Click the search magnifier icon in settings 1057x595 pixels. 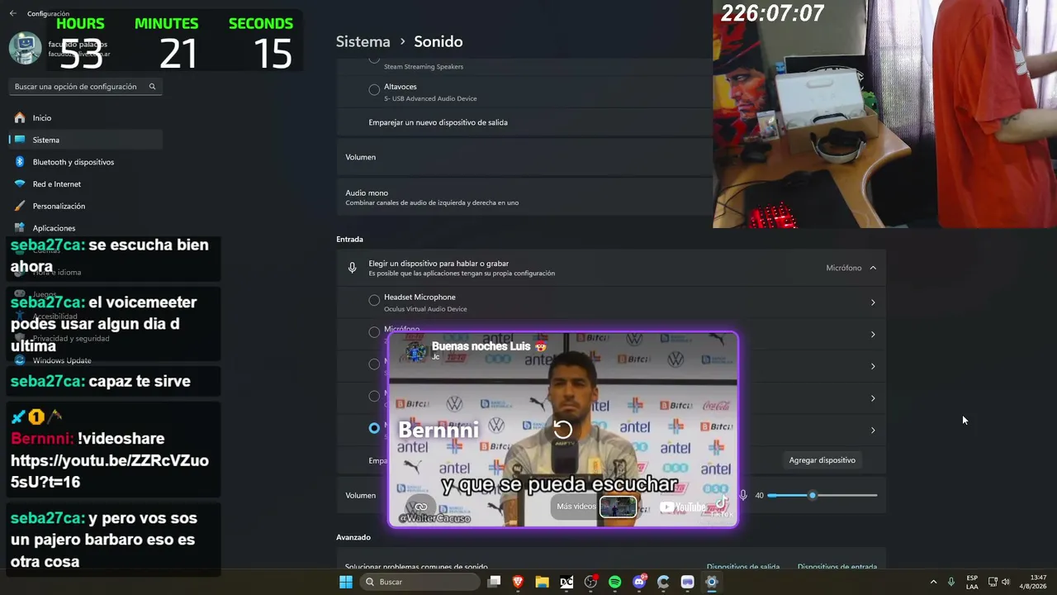point(152,87)
